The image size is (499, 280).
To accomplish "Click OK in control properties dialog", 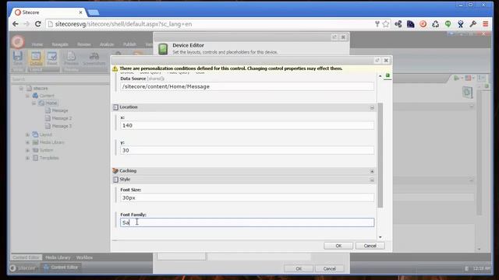I will (338, 246).
